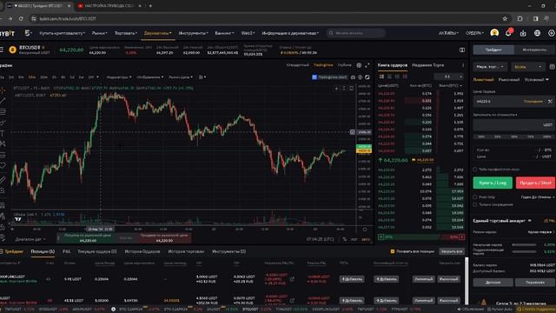
Task: Tick the Post-Only checkbox
Action: (475, 197)
